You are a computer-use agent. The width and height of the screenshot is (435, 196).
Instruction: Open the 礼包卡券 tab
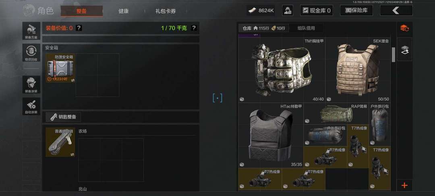166,11
